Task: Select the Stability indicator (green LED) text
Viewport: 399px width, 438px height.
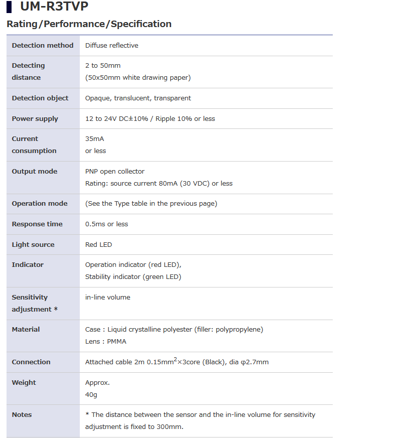Action: coord(133,277)
